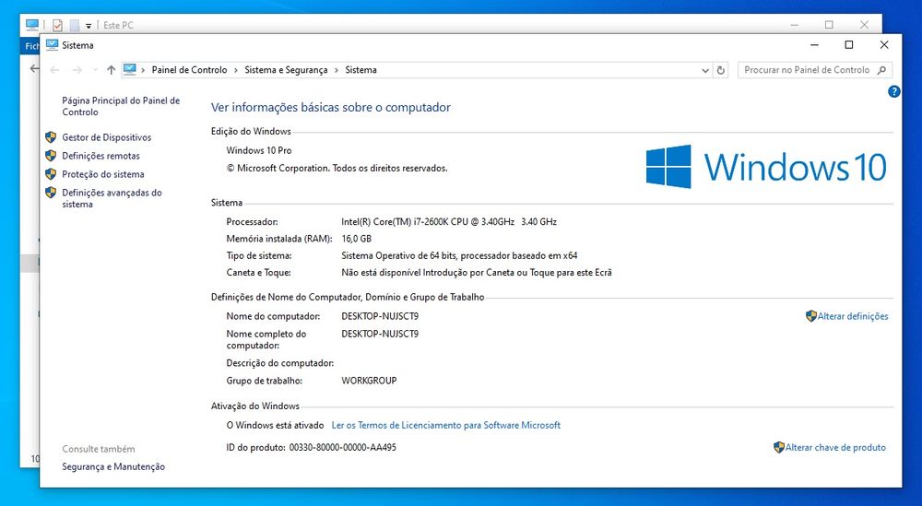Open the quick access toolbar dropdown in Este PC
The height and width of the screenshot is (506, 922).
pos(89,26)
